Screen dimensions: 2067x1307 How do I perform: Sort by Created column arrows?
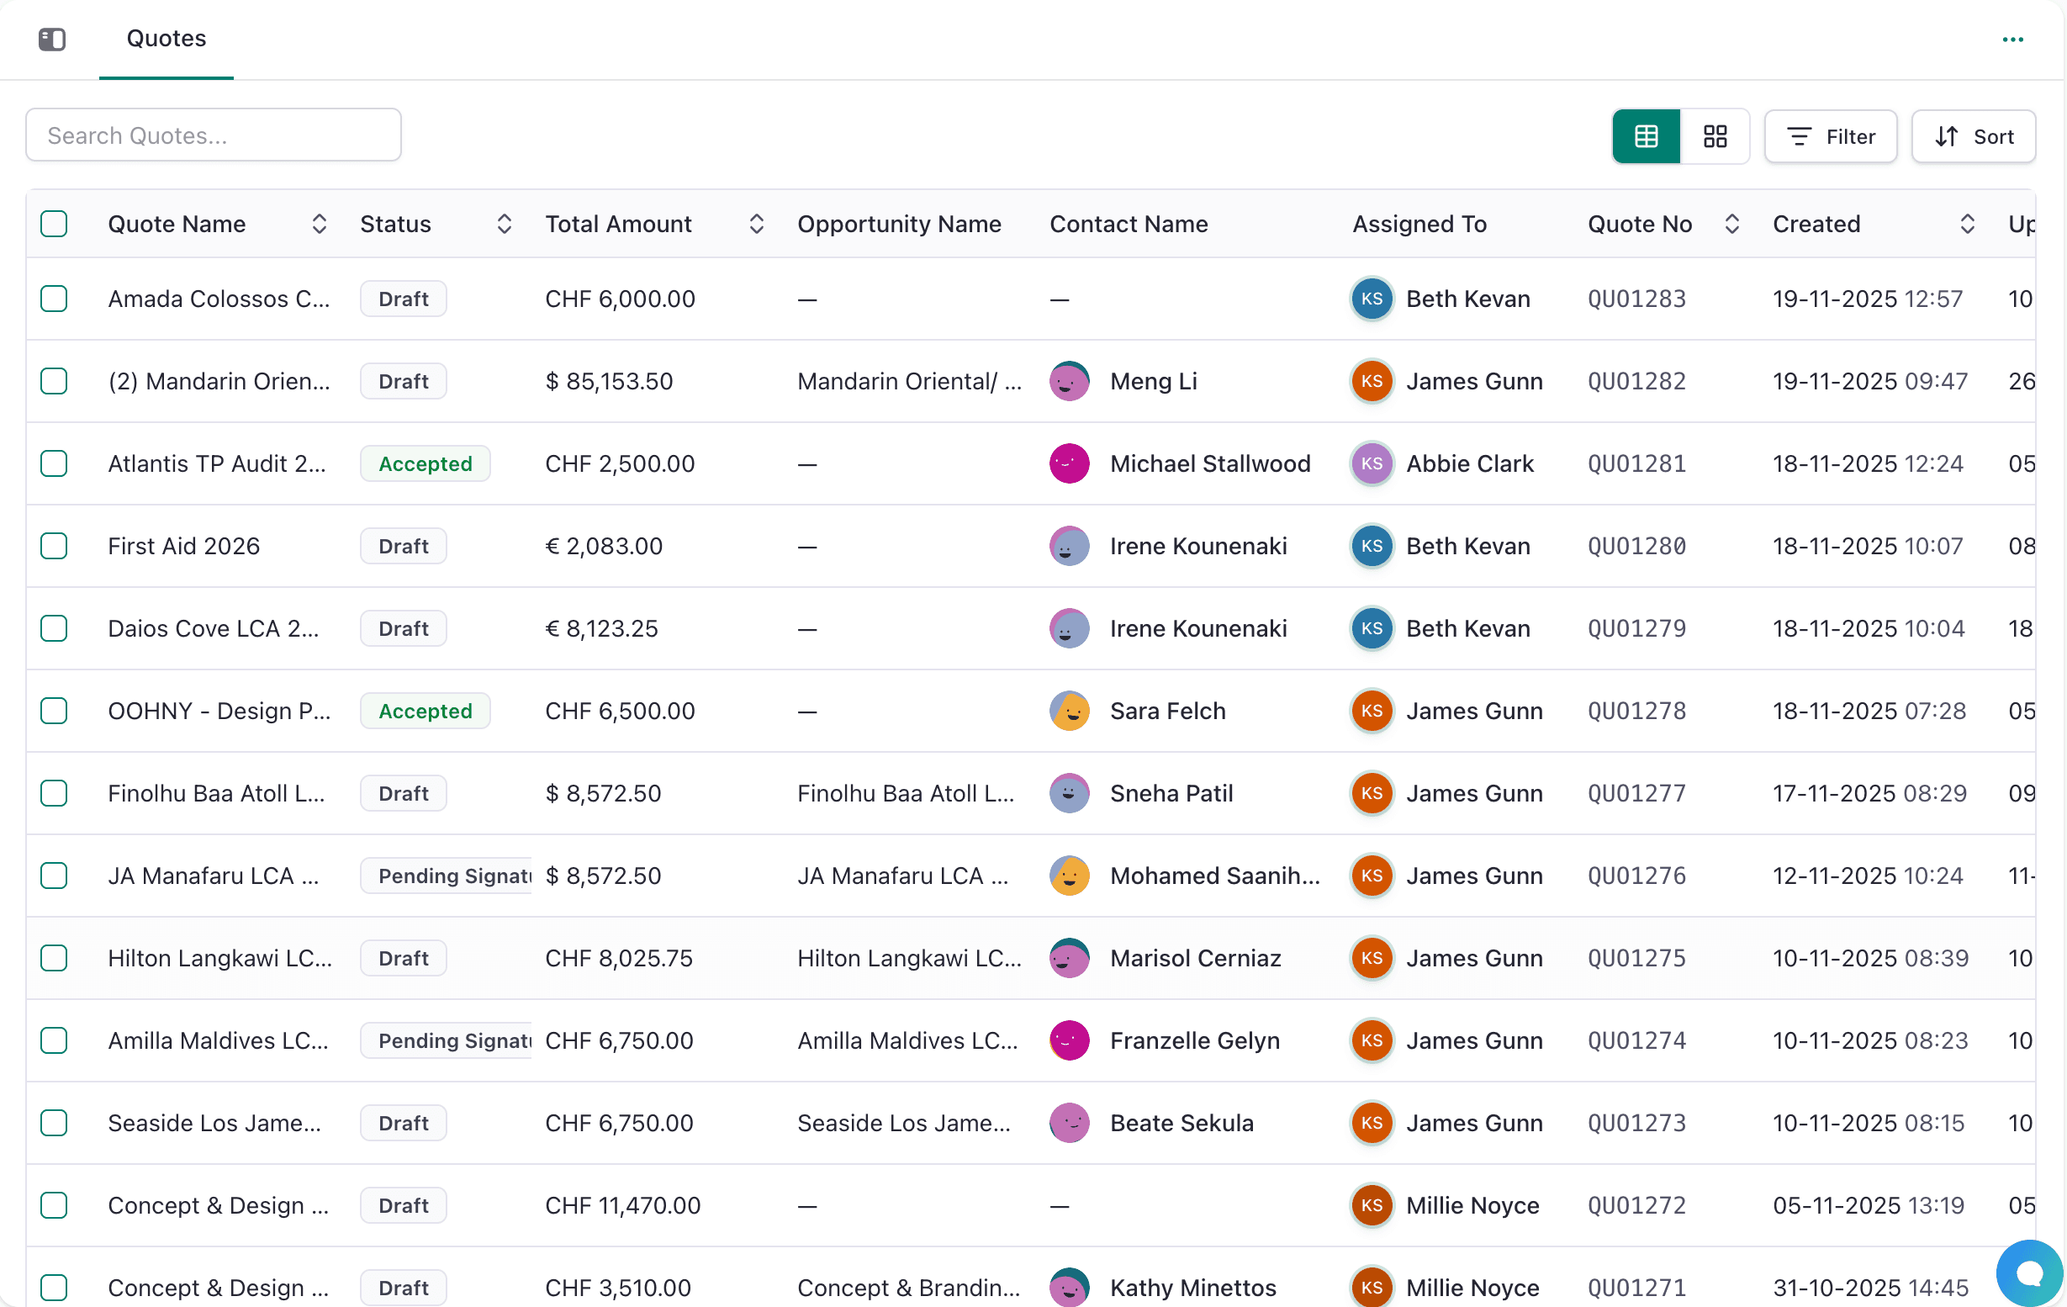(x=1968, y=224)
